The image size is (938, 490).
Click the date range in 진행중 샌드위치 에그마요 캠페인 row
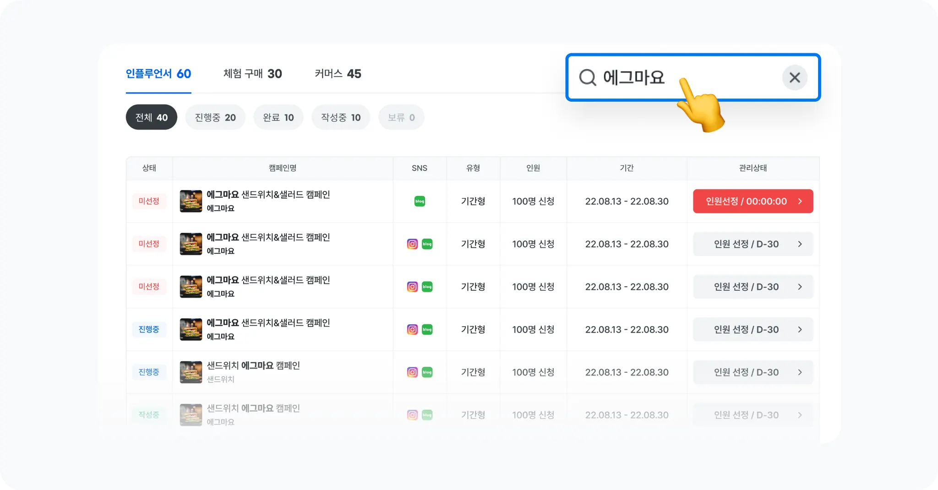pyautogui.click(x=627, y=372)
